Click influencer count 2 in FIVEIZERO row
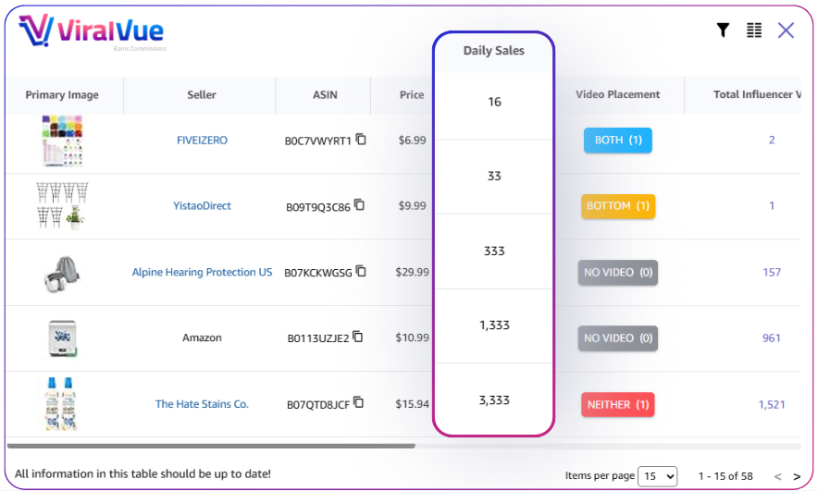The height and width of the screenshot is (491, 818). pyautogui.click(x=772, y=140)
